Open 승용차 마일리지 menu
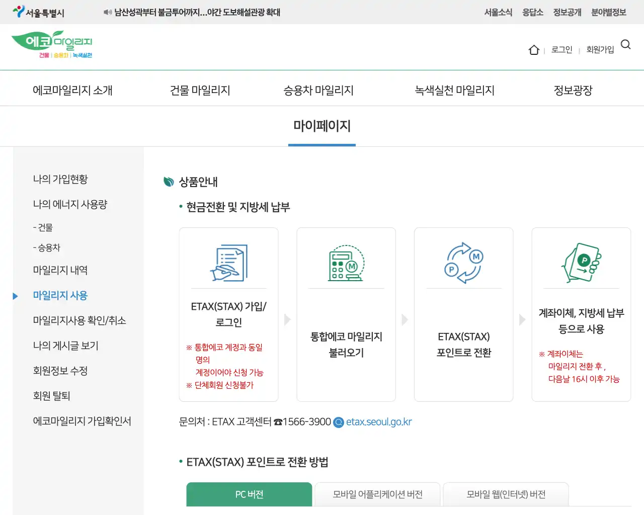Screen dimensions: 644x515 click(x=318, y=91)
